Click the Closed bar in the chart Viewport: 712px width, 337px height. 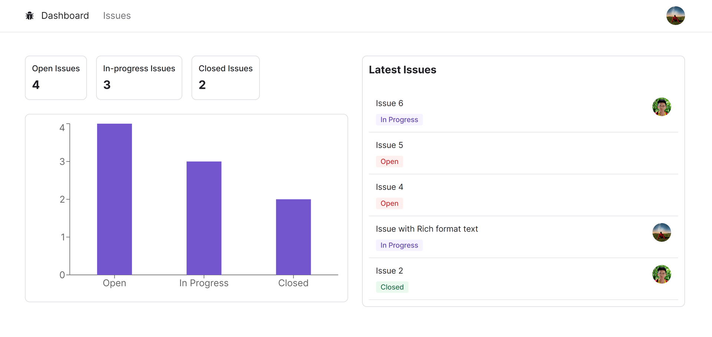coord(293,237)
